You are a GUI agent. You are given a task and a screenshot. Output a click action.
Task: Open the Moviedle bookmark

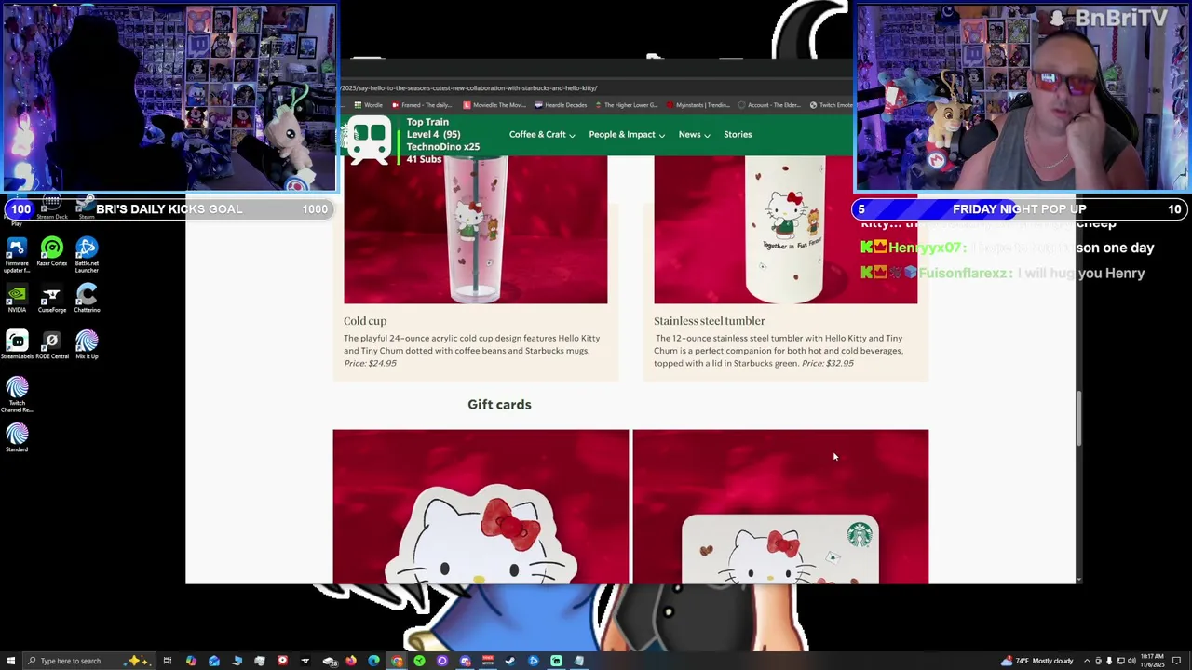pos(494,105)
